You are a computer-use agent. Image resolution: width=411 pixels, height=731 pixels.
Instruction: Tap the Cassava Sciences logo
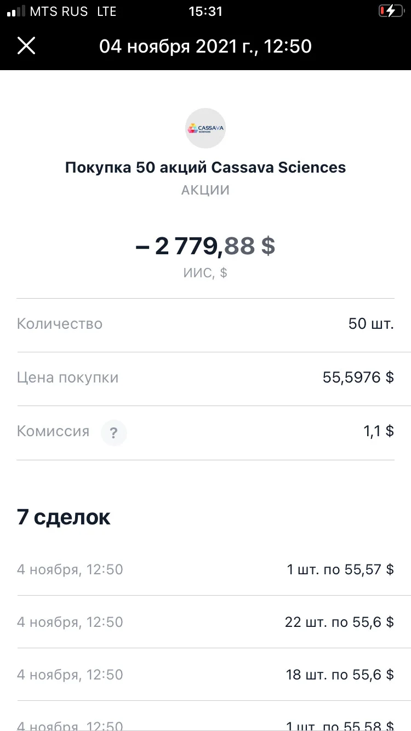click(x=206, y=129)
